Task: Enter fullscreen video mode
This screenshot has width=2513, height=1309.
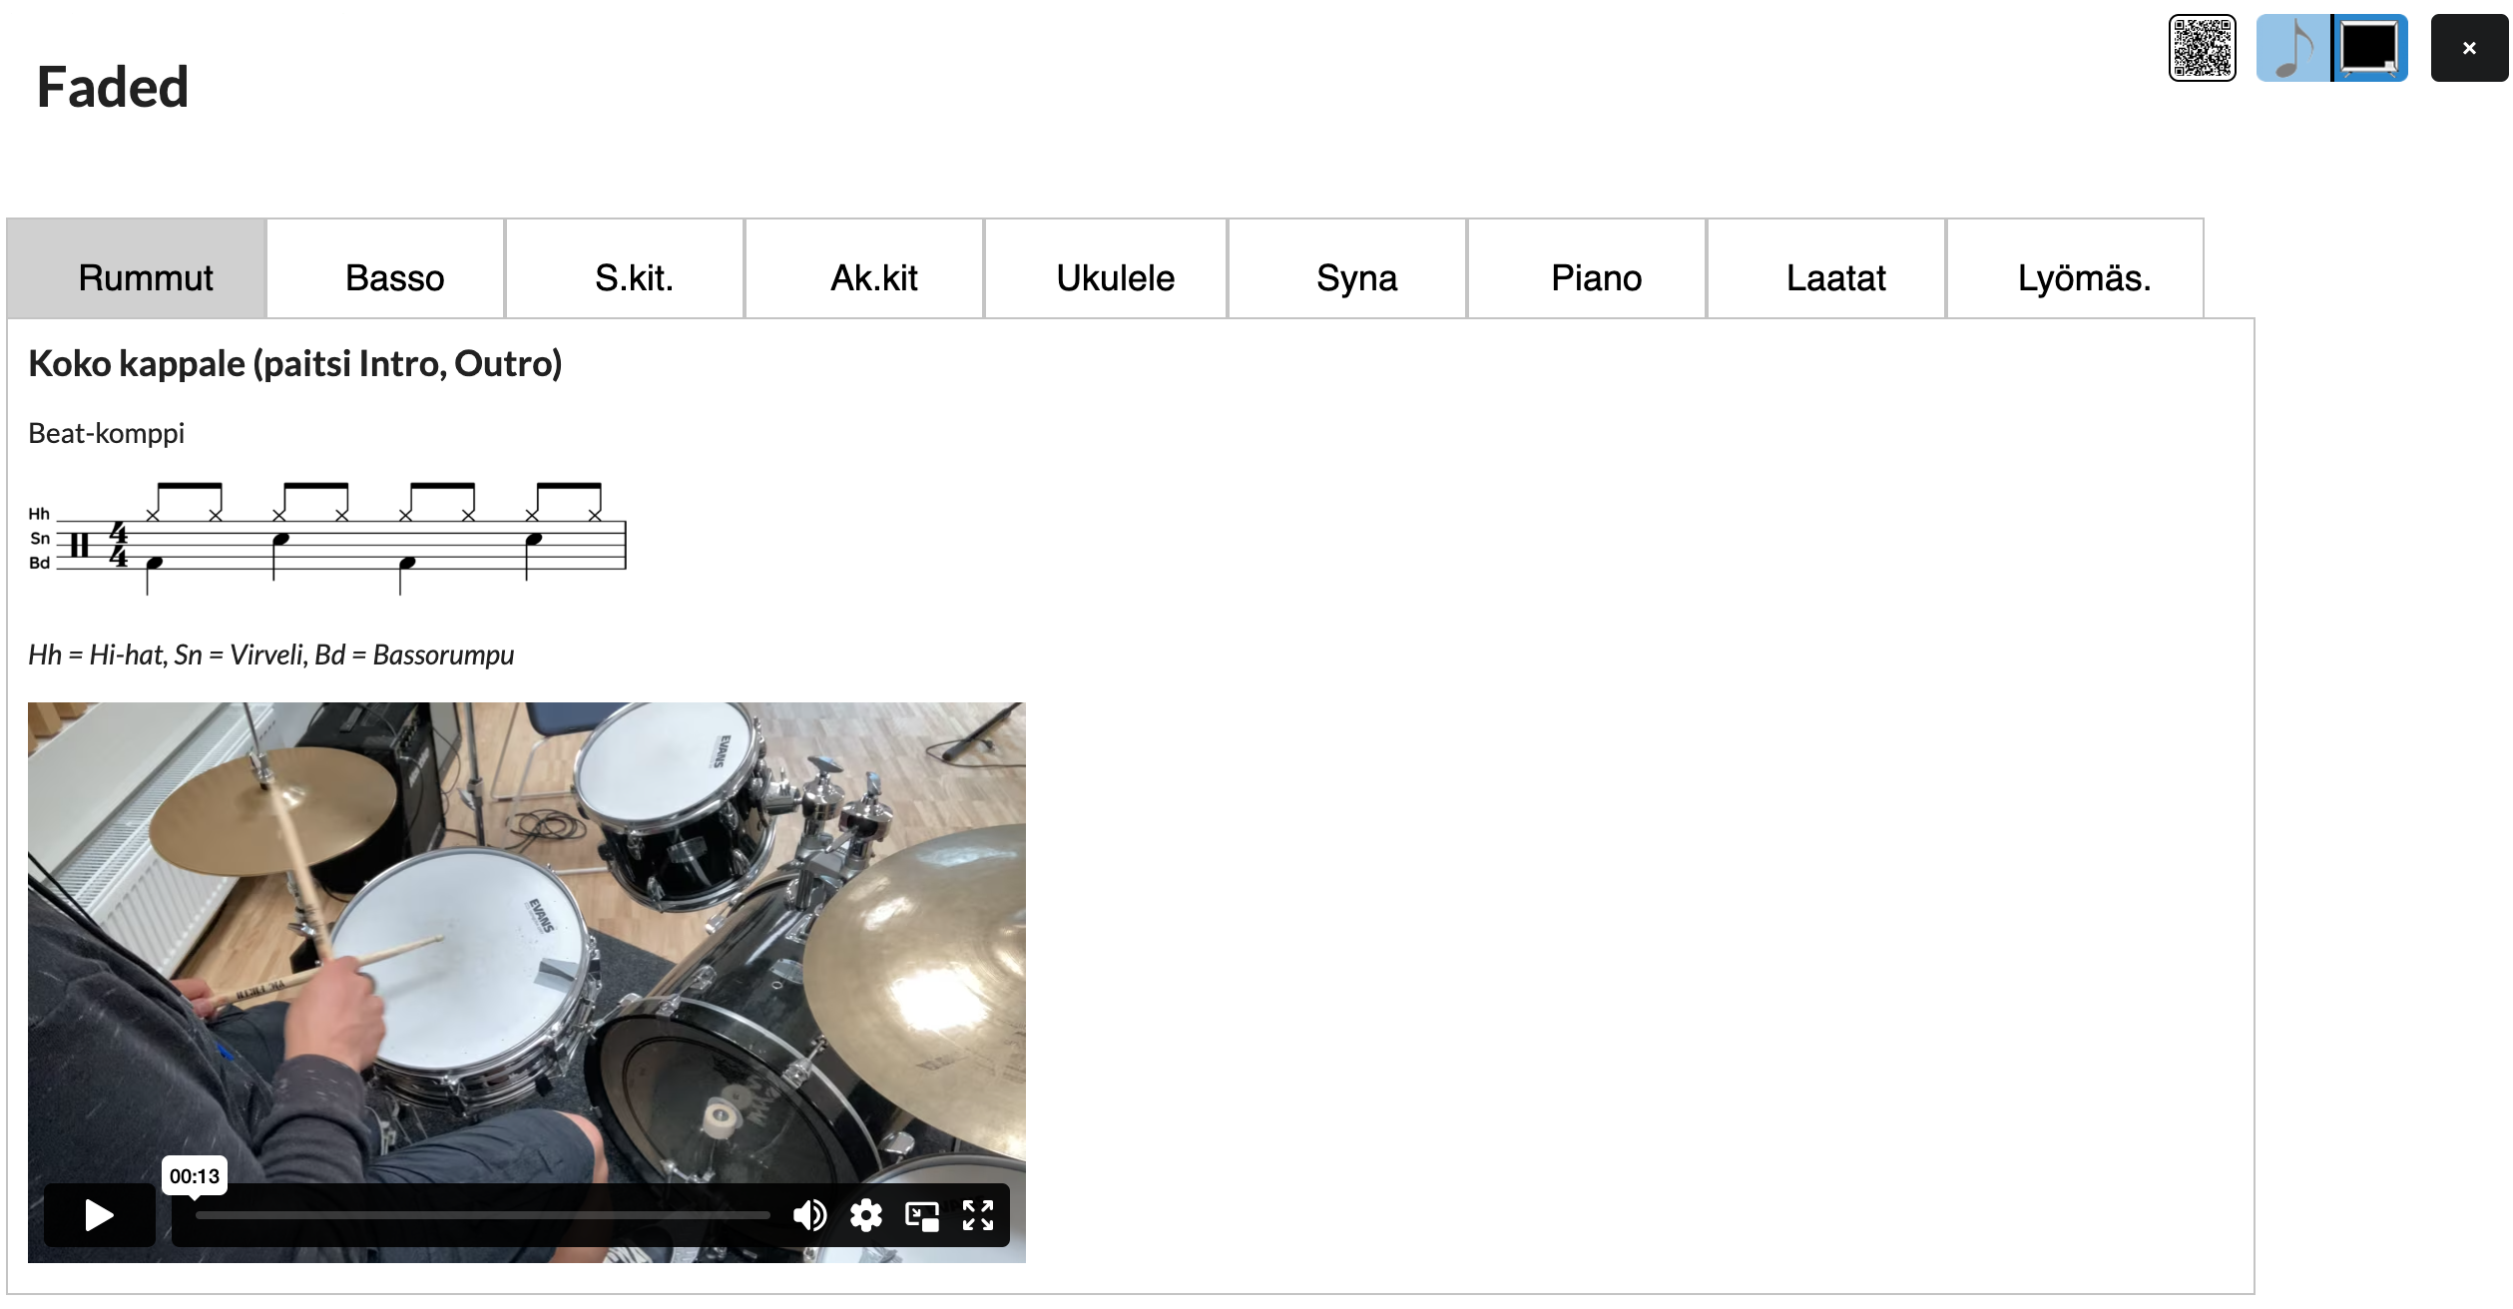Action: [977, 1214]
